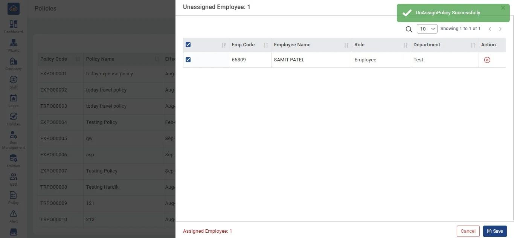Image resolution: width=514 pixels, height=238 pixels.
Task: Uncheck the SAMIT PATEL row checkbox
Action: point(188,60)
